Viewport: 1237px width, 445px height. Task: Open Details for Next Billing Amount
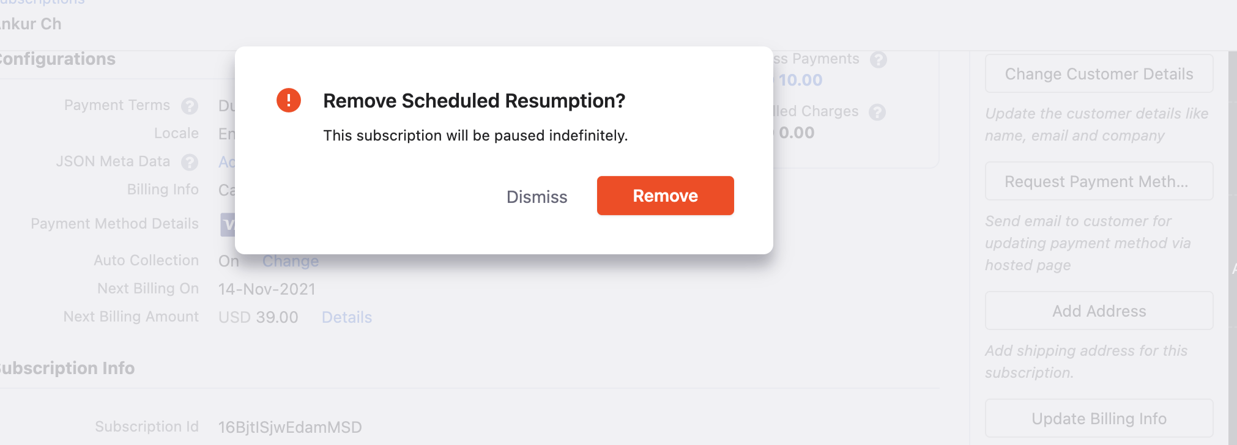pos(347,317)
